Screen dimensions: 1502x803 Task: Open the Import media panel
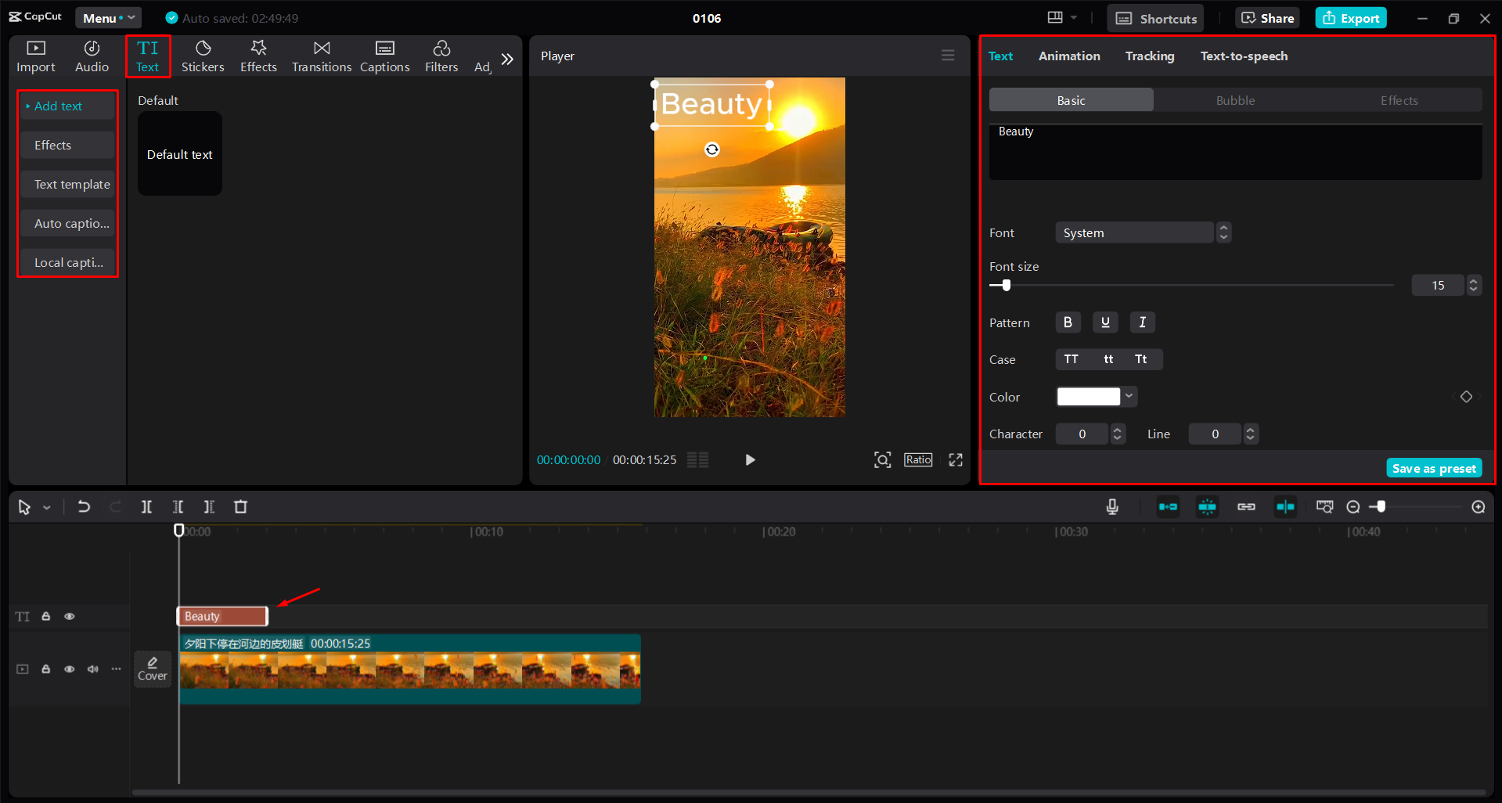point(35,56)
